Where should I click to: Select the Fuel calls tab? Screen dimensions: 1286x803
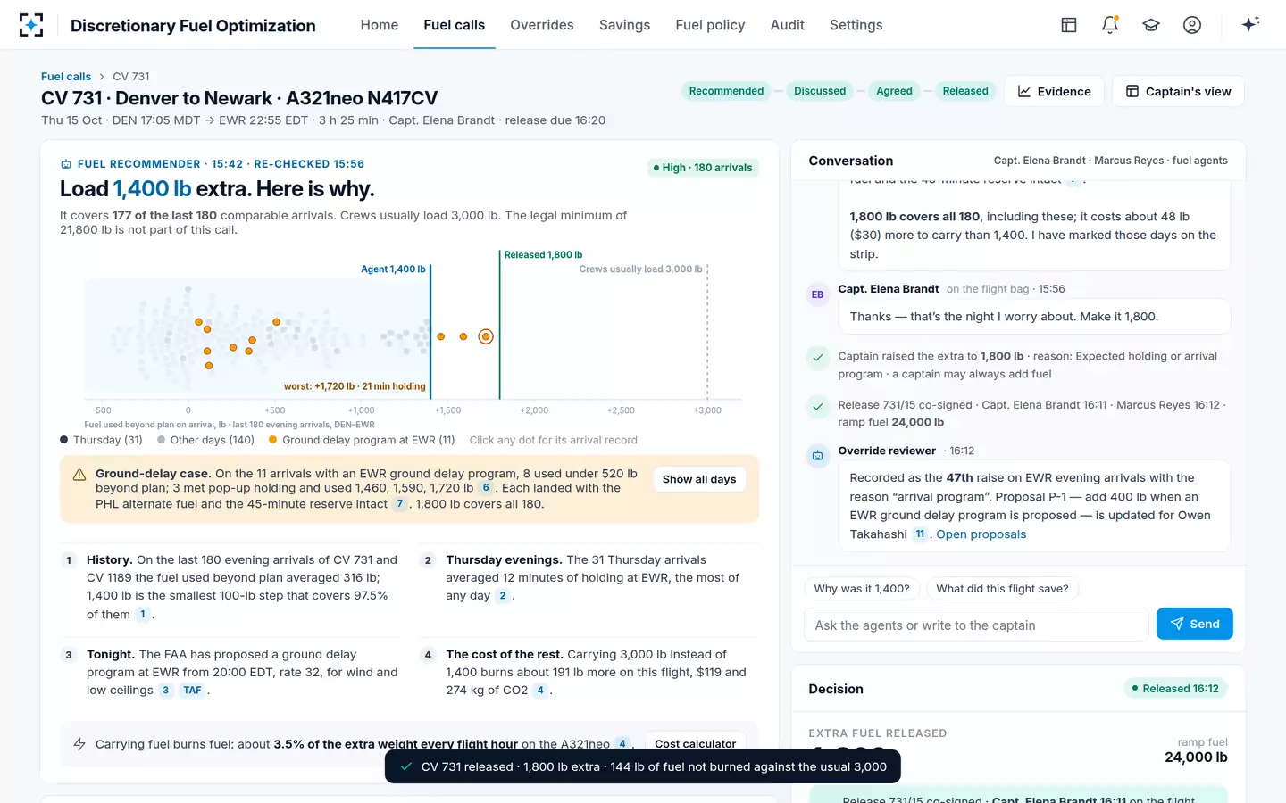[454, 25]
